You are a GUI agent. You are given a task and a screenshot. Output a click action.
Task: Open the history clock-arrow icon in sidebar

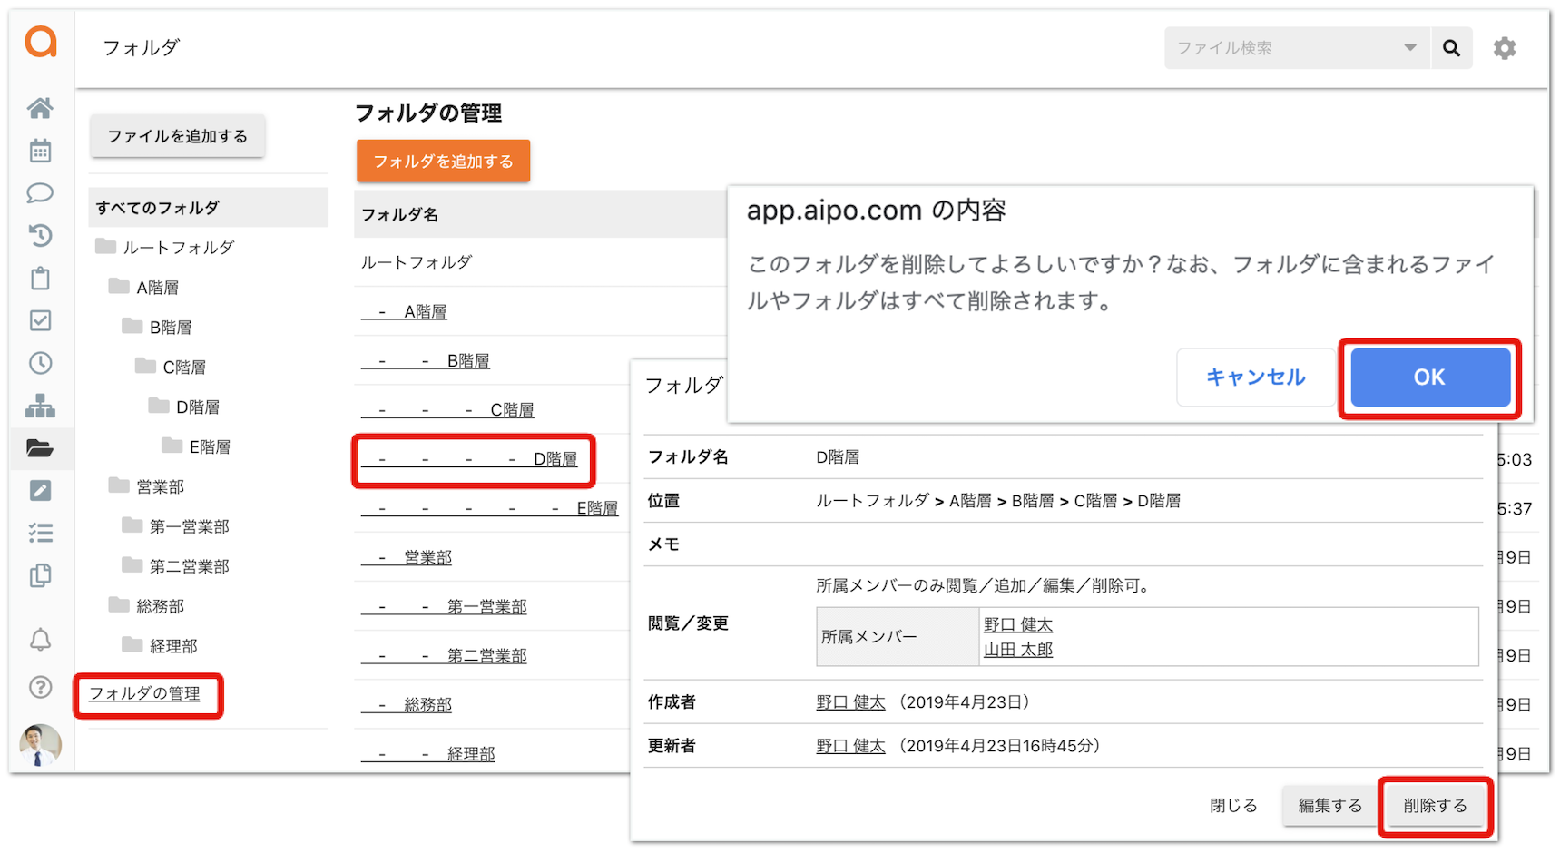40,236
